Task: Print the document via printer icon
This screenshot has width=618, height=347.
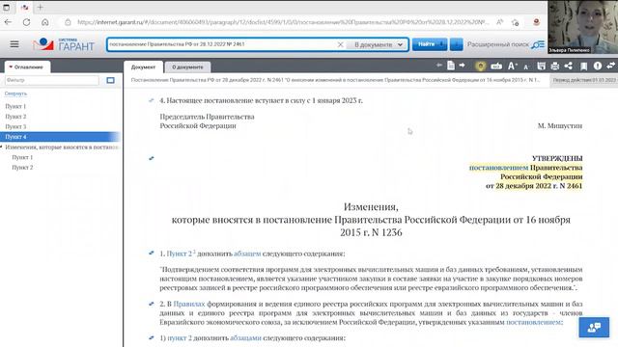Action: pyautogui.click(x=554, y=67)
